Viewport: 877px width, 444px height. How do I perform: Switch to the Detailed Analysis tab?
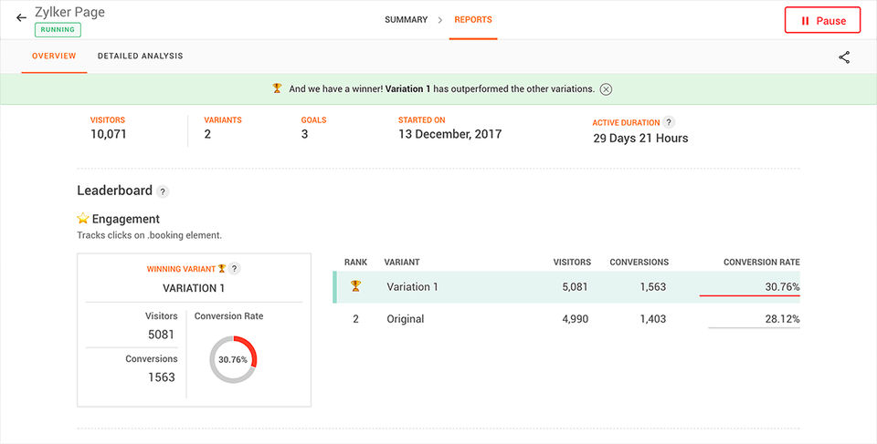click(x=140, y=57)
